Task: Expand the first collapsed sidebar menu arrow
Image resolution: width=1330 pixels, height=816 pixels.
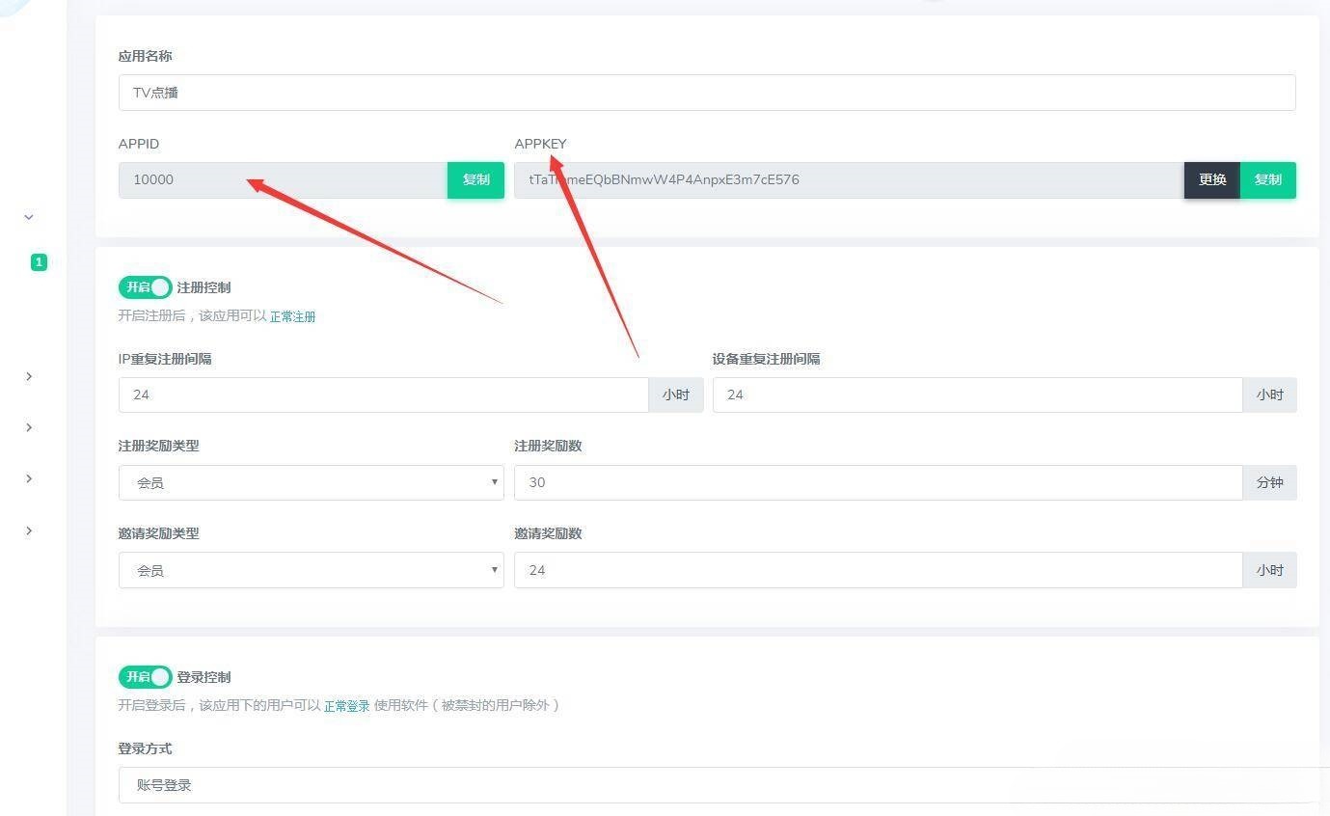Action: coord(29,376)
